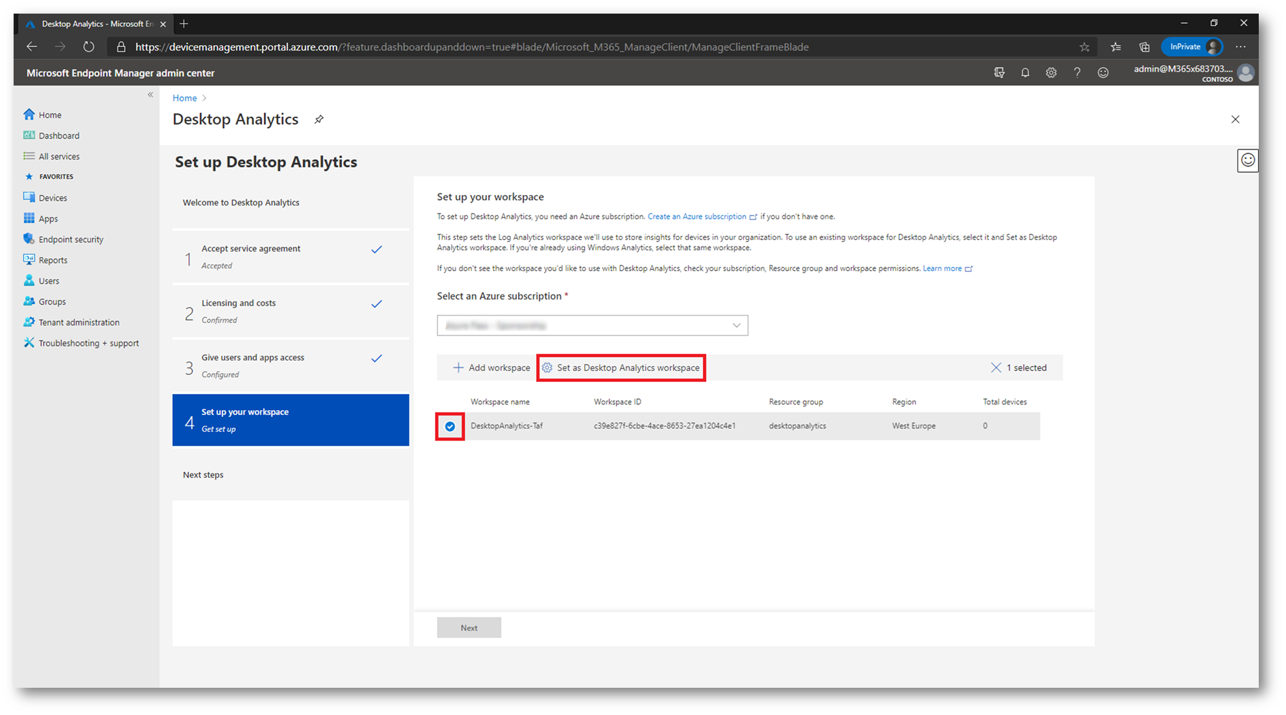The image size is (1286, 715).
Task: Open the Azure subscription dropdown
Action: (591, 325)
